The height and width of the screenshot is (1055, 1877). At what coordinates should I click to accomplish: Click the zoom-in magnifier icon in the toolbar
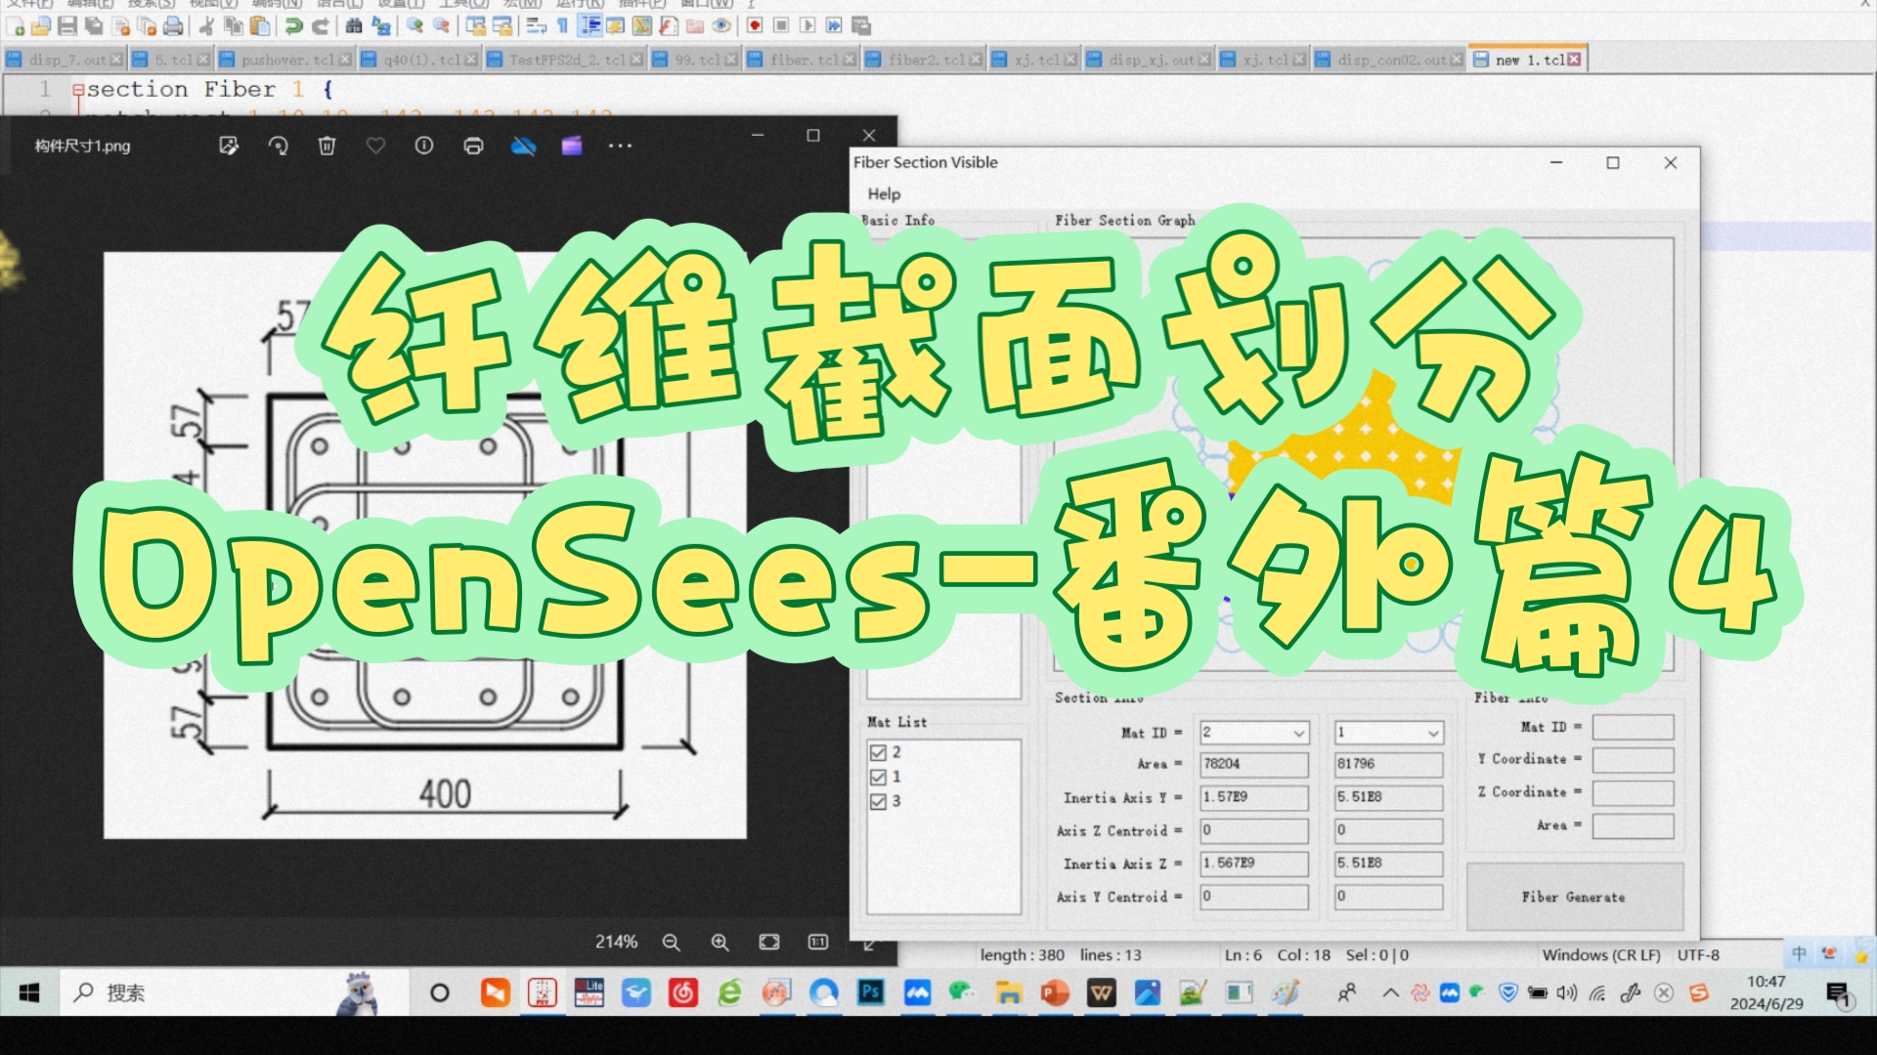(415, 26)
